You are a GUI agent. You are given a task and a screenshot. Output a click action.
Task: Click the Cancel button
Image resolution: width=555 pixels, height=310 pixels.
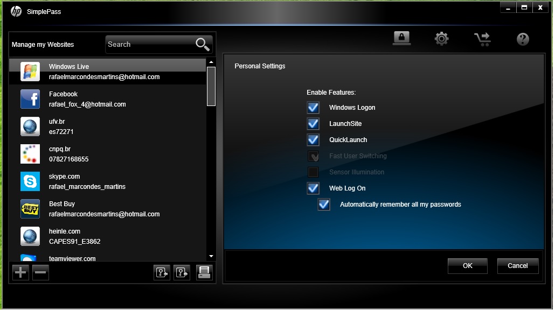[x=517, y=266]
